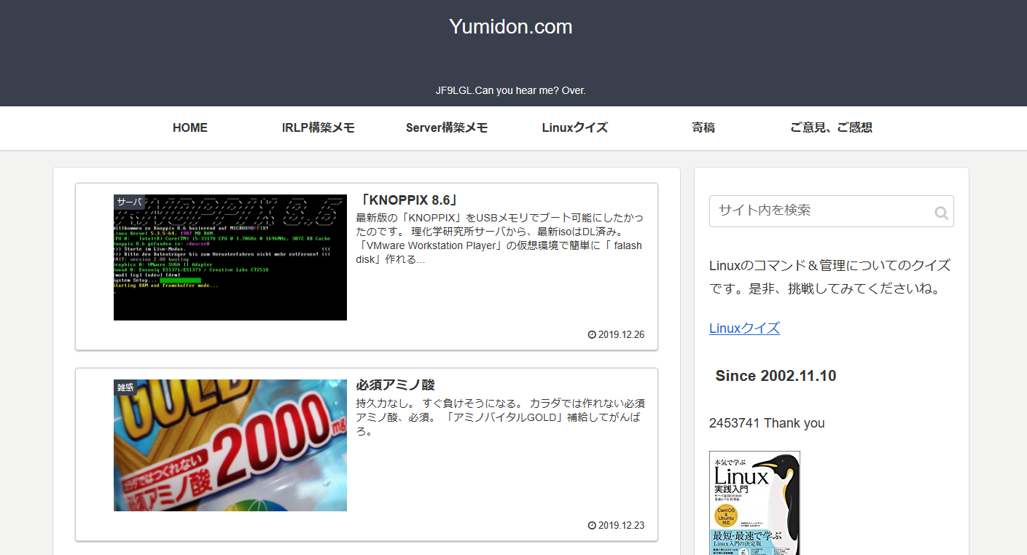Click the 2019.12.26 post date
The image size is (1027, 555).
pyautogui.click(x=620, y=334)
